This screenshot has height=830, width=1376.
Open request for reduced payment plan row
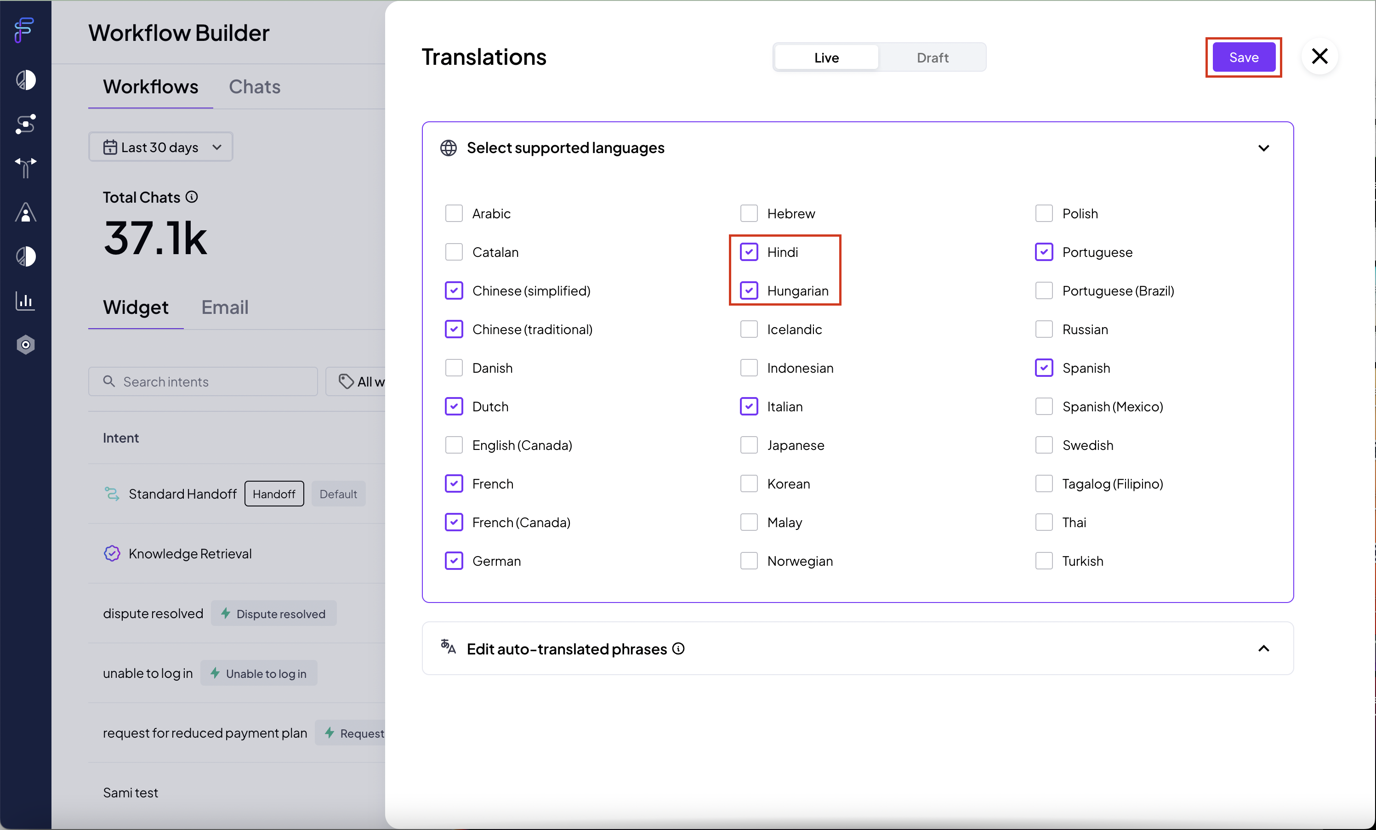237,733
